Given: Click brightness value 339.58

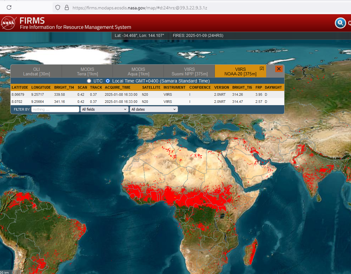Looking at the screenshot, I should click(x=60, y=94).
